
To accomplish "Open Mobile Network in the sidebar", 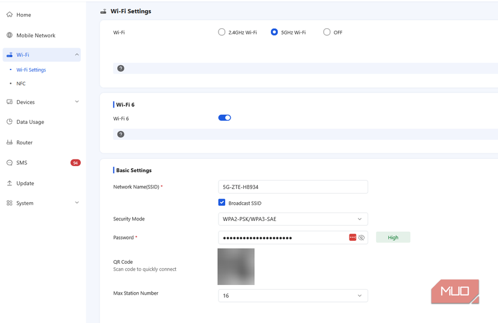I will coord(36,36).
